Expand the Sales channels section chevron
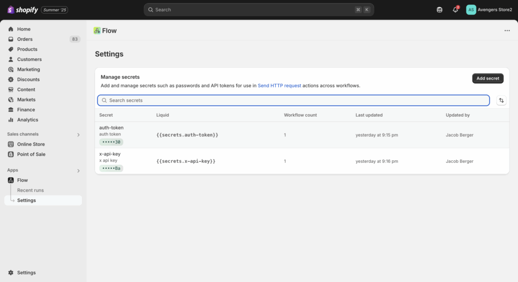The width and height of the screenshot is (518, 282). click(x=78, y=135)
